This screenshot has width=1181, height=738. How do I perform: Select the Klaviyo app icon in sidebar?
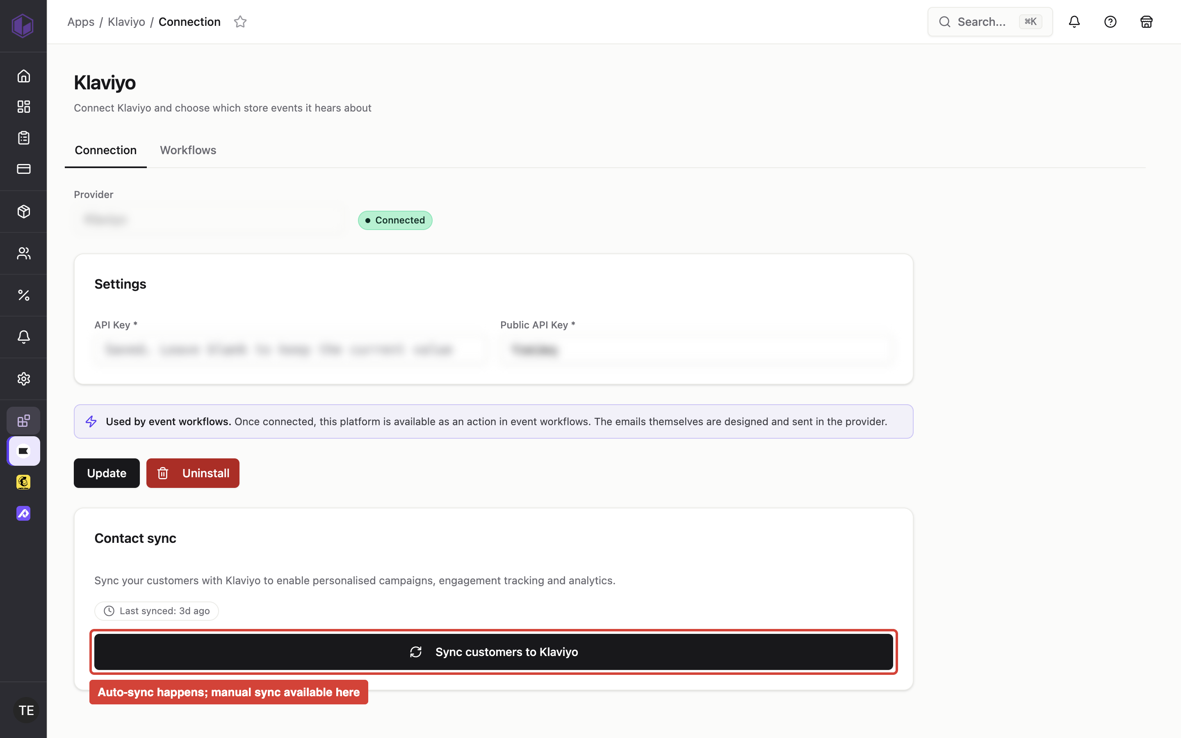click(23, 451)
